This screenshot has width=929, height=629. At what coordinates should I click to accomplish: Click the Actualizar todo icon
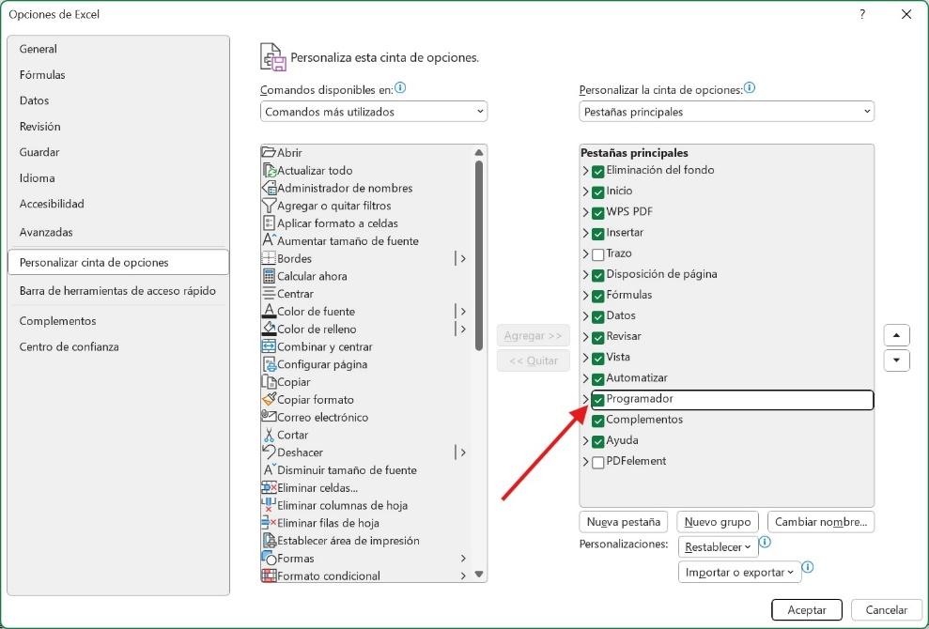269,170
